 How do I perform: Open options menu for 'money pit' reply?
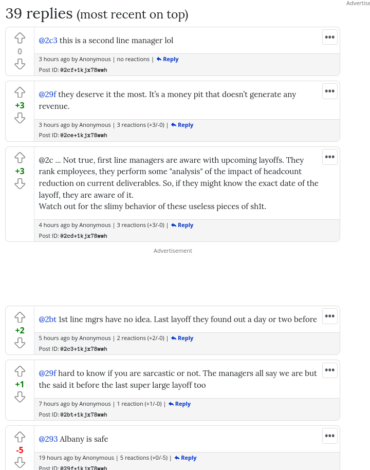coord(329,91)
